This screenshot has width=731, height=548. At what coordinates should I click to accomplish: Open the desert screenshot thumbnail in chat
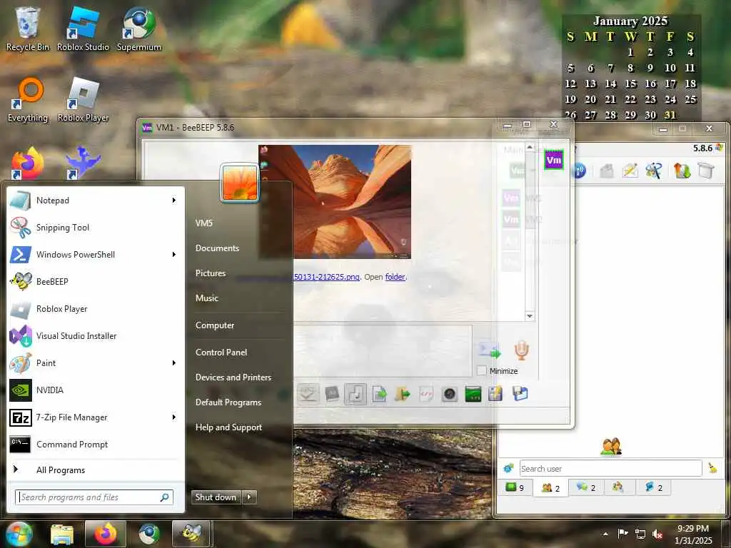(335, 202)
